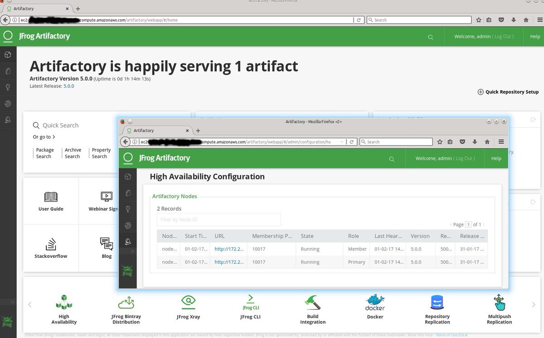Sort by Version column header
544x338 pixels.
420,236
